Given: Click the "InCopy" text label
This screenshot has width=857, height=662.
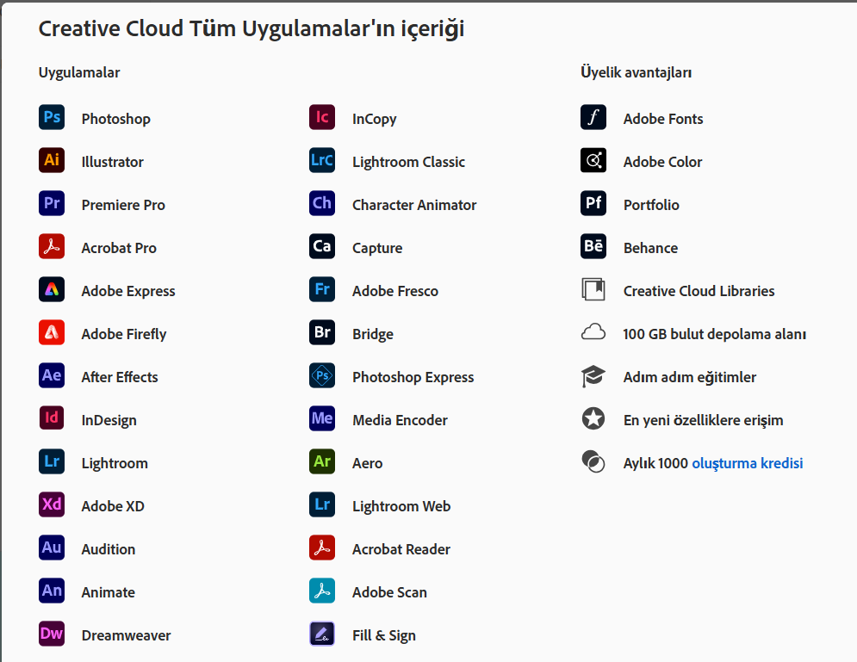Looking at the screenshot, I should coord(375,119).
